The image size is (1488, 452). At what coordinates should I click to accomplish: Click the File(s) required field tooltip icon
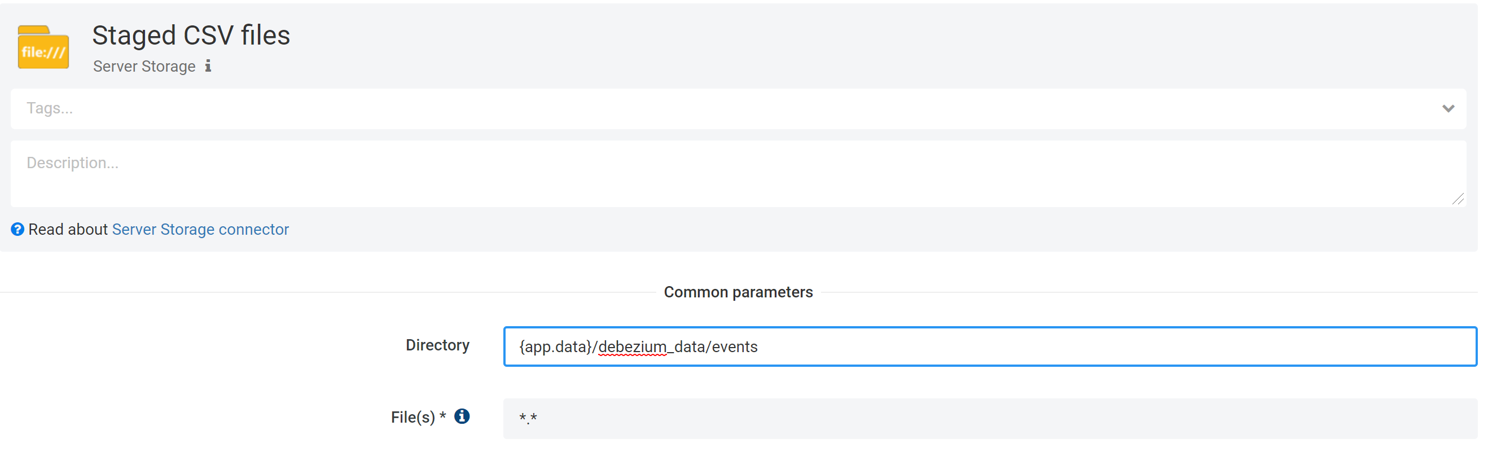tap(462, 416)
